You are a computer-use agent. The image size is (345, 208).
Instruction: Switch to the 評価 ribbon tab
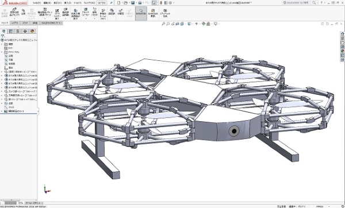pyautogui.click(x=35, y=23)
